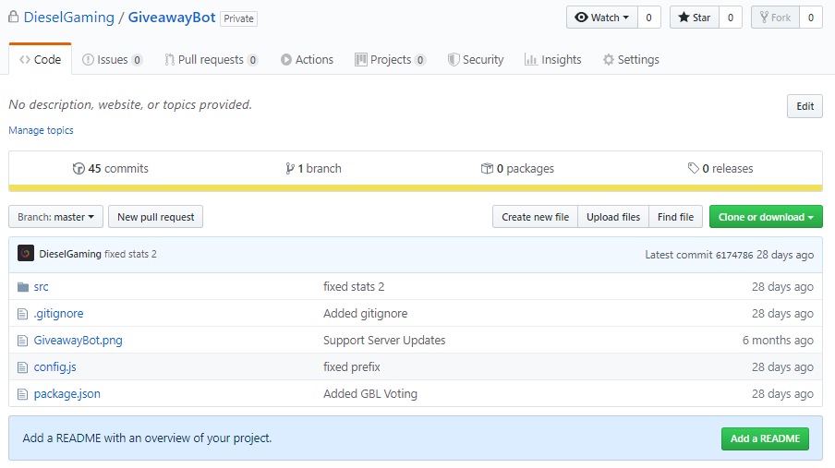Open the Issues tab
This screenshot has width=835, height=468.
[x=112, y=60]
